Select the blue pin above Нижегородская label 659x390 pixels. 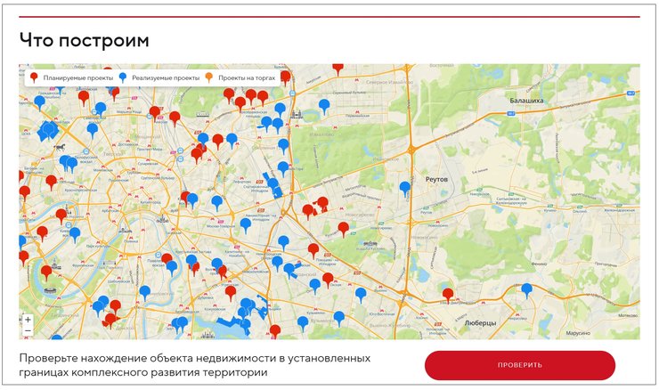284,242
